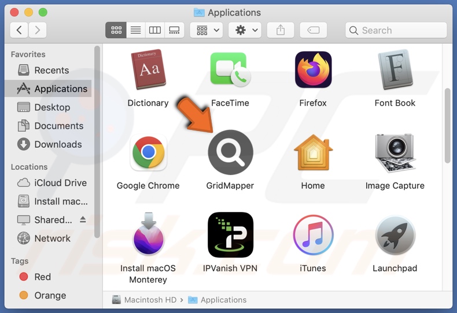The width and height of the screenshot is (457, 313).
Task: Select the Firefox app icon
Action: pos(313,69)
